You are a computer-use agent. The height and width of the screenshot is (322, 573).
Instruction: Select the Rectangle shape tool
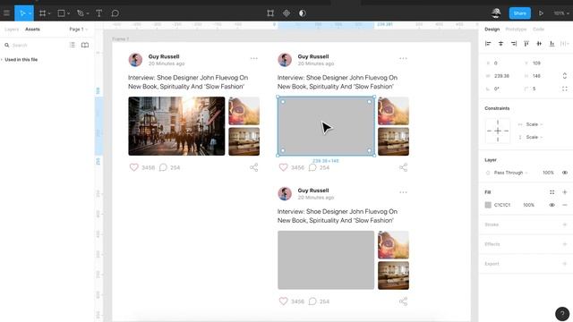[61, 13]
